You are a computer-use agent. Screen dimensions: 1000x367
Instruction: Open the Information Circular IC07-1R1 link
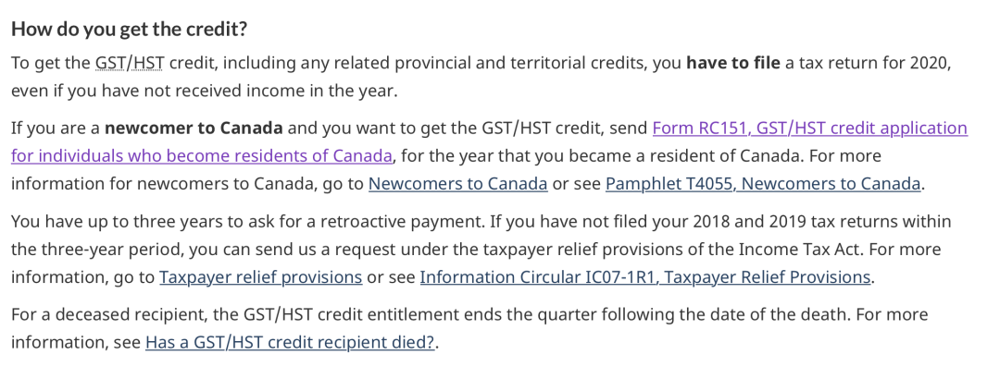click(x=645, y=278)
